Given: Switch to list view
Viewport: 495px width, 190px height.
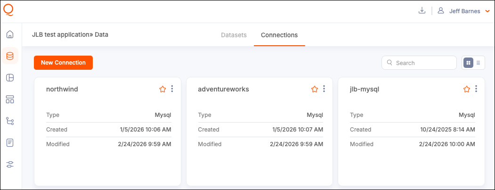Looking at the screenshot, I should pyautogui.click(x=478, y=63).
